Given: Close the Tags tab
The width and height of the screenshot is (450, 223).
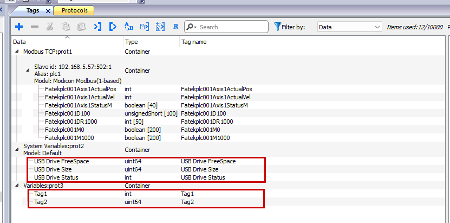Looking at the screenshot, I should [x=48, y=11].
